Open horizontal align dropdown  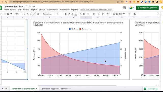[x=95, y=14]
